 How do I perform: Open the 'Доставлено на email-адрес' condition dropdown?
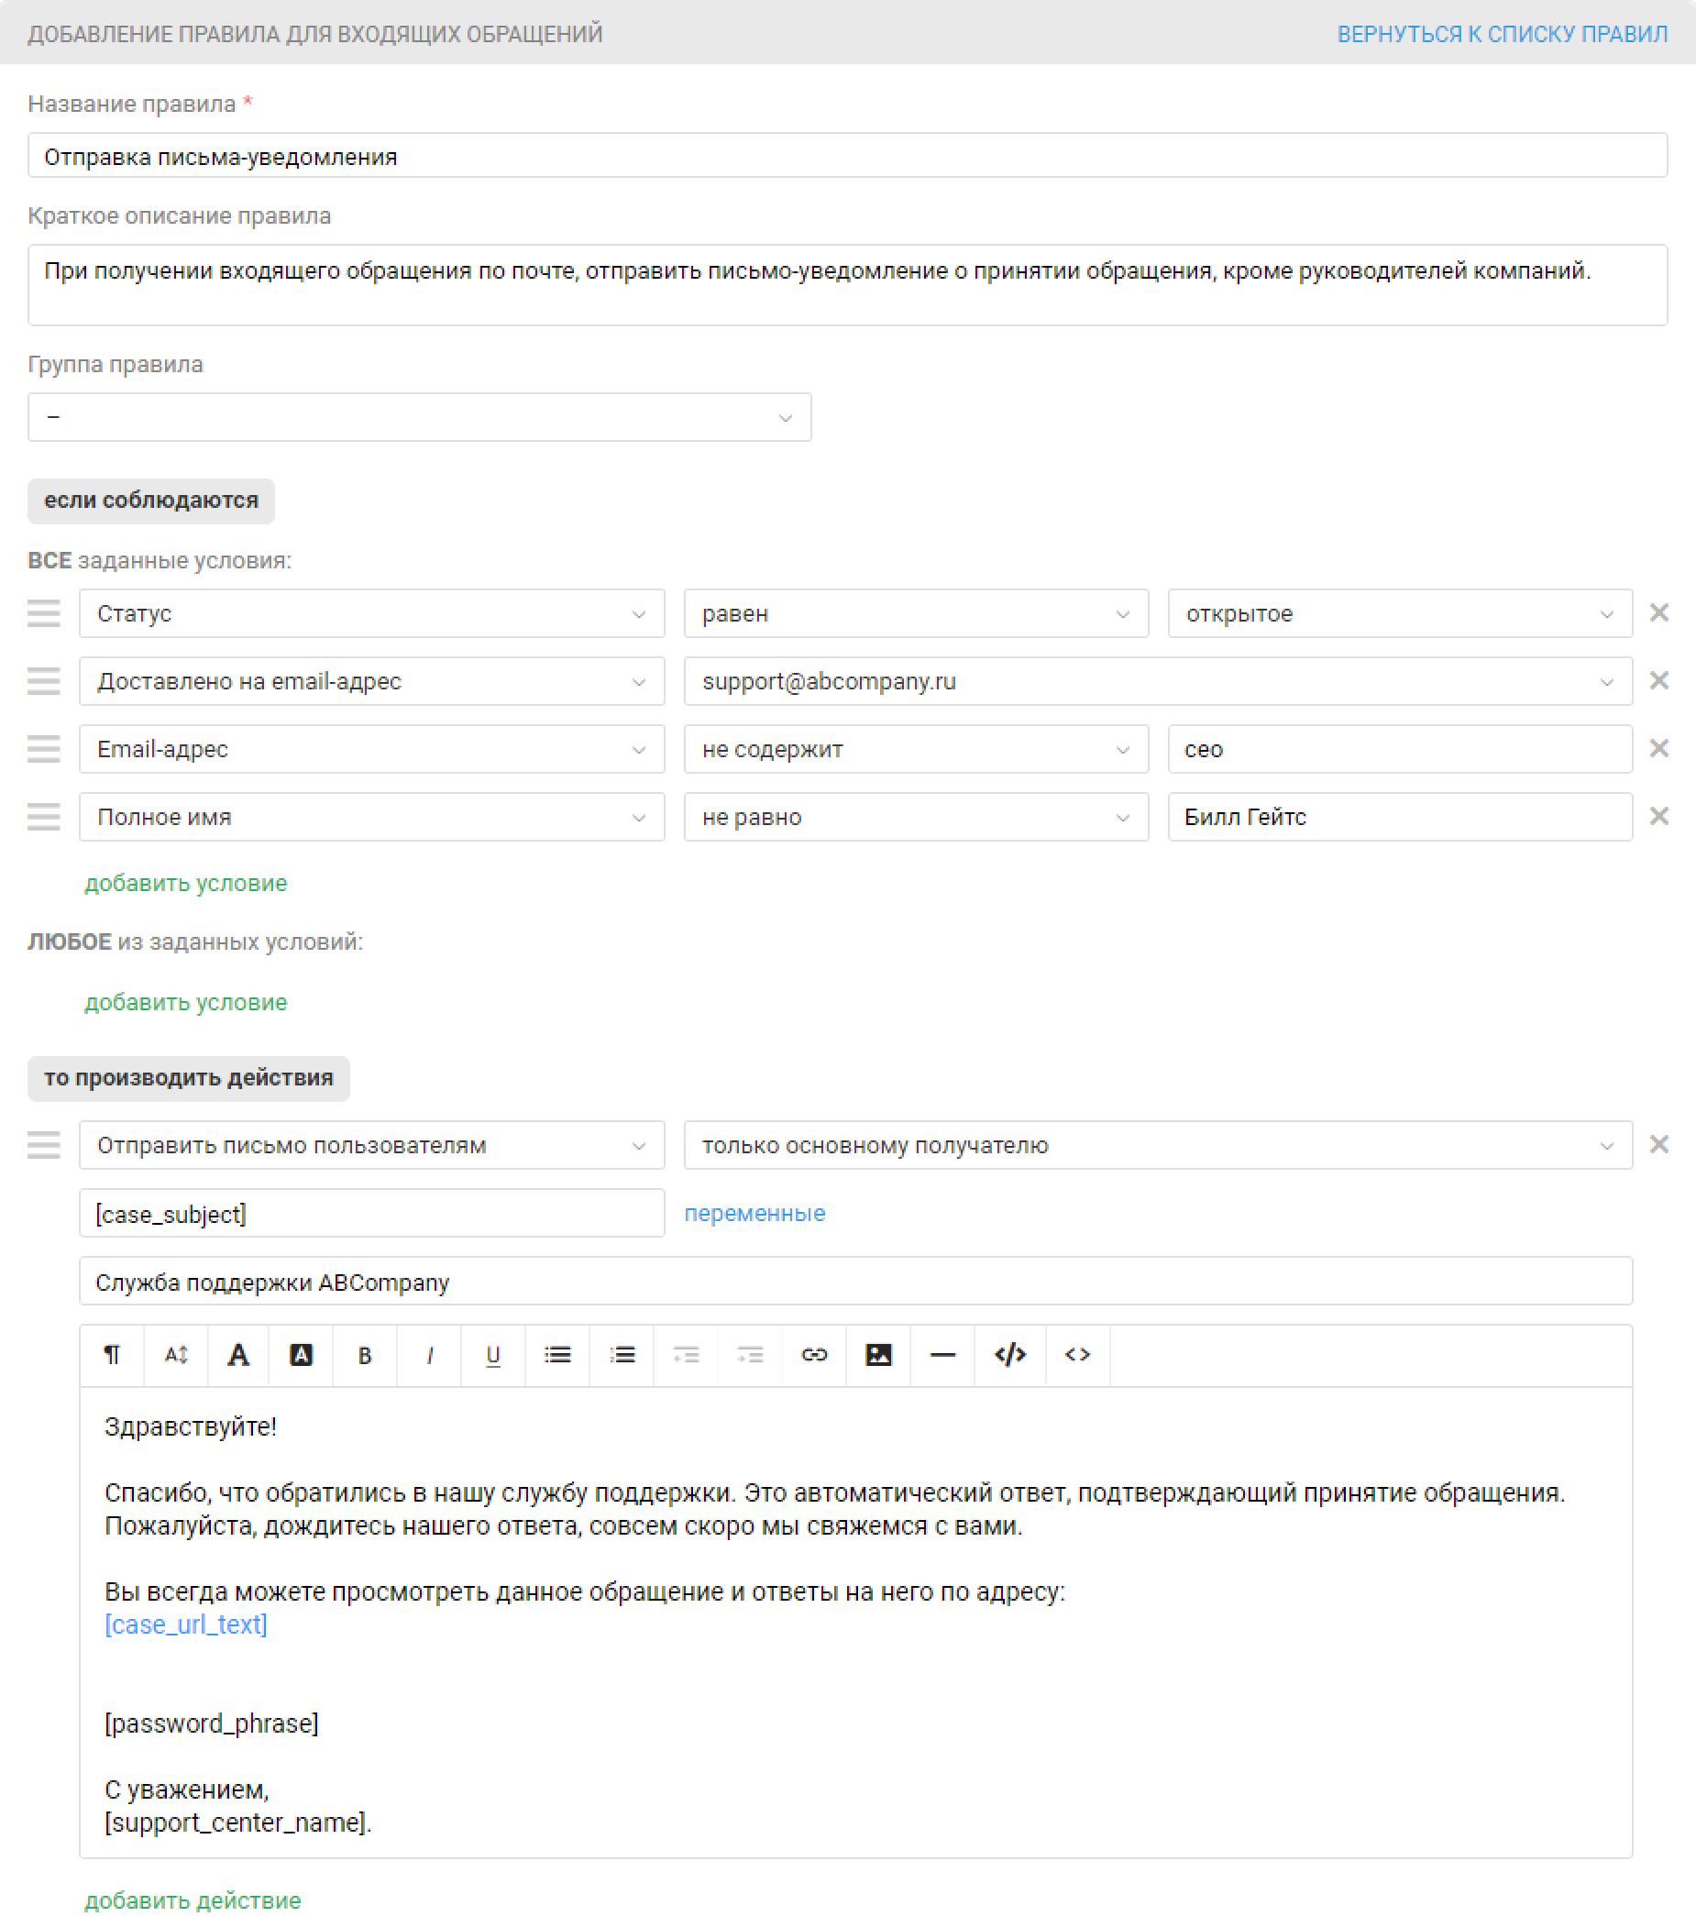371,681
